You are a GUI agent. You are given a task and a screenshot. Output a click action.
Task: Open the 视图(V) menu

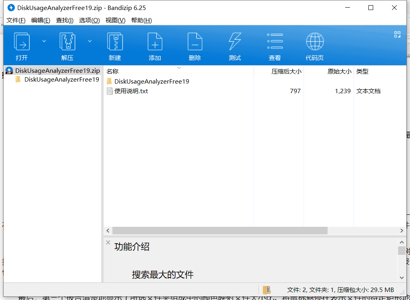(x=115, y=20)
